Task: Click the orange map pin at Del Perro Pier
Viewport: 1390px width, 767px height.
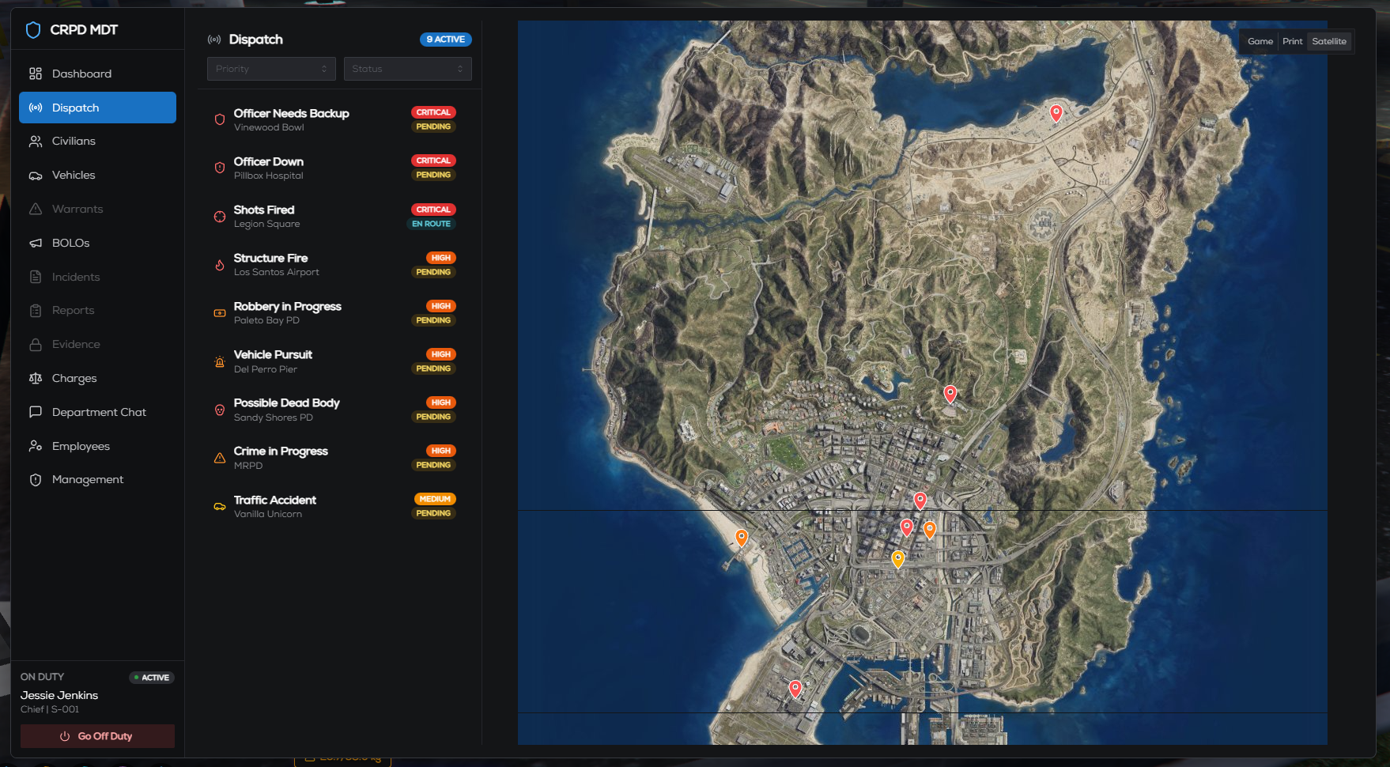Action: pyautogui.click(x=742, y=538)
